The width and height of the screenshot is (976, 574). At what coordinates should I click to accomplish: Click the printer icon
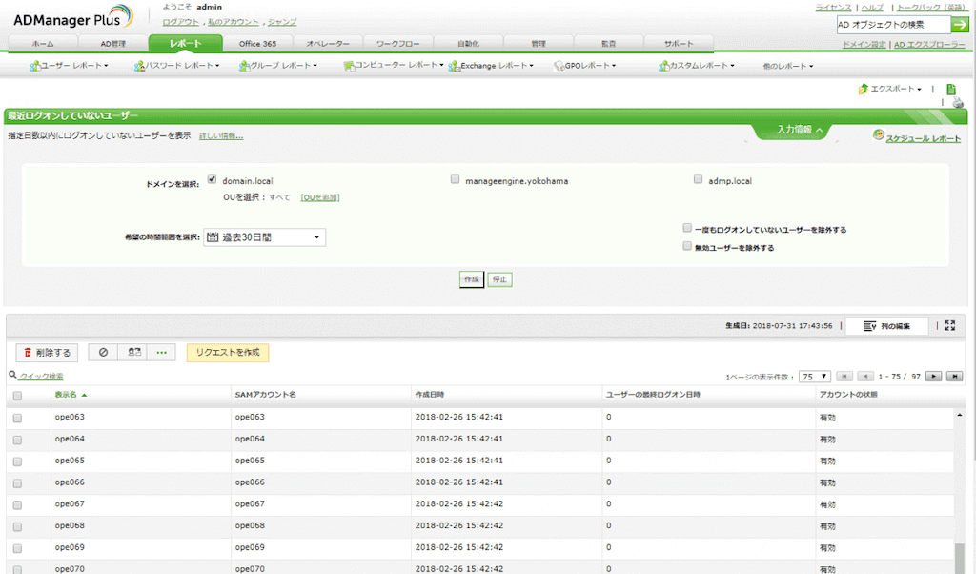(x=958, y=103)
